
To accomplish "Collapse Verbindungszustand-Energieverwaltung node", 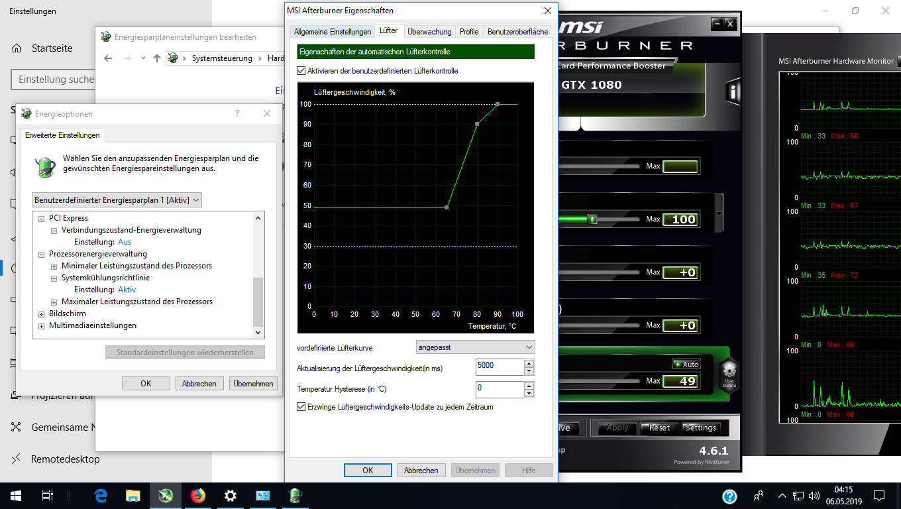I will tap(55, 230).
